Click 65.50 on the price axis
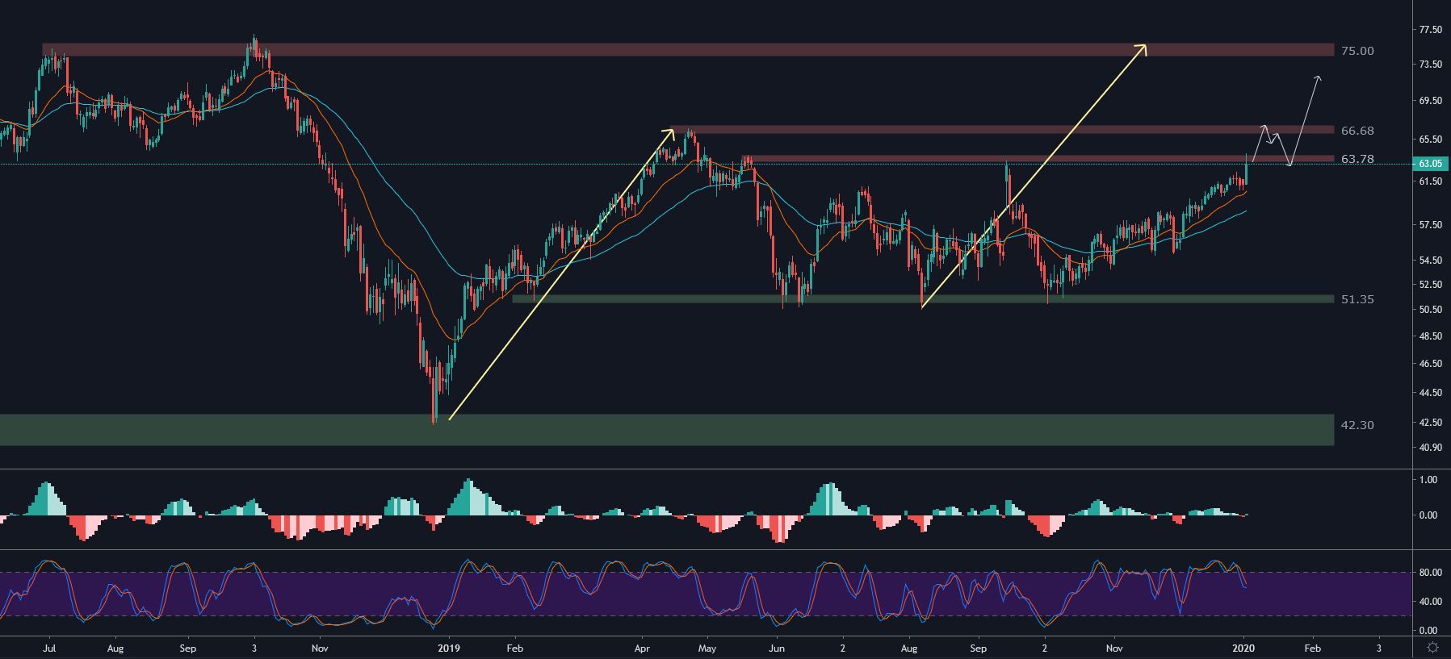This screenshot has height=659, width=1451. click(x=1430, y=140)
